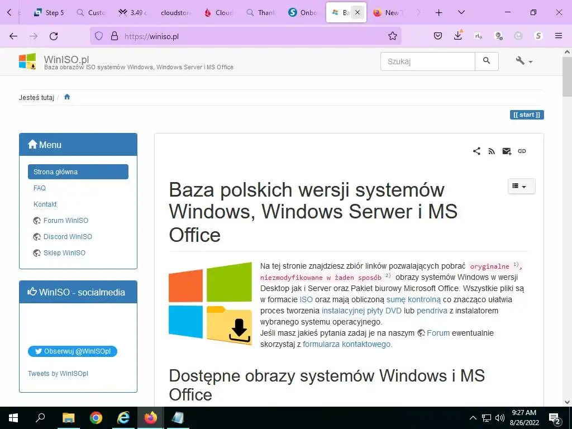
Task: Select Strona główna in the menu
Action: pos(78,172)
